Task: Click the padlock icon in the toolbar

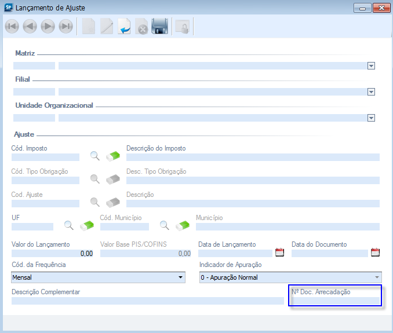Action: (183, 27)
